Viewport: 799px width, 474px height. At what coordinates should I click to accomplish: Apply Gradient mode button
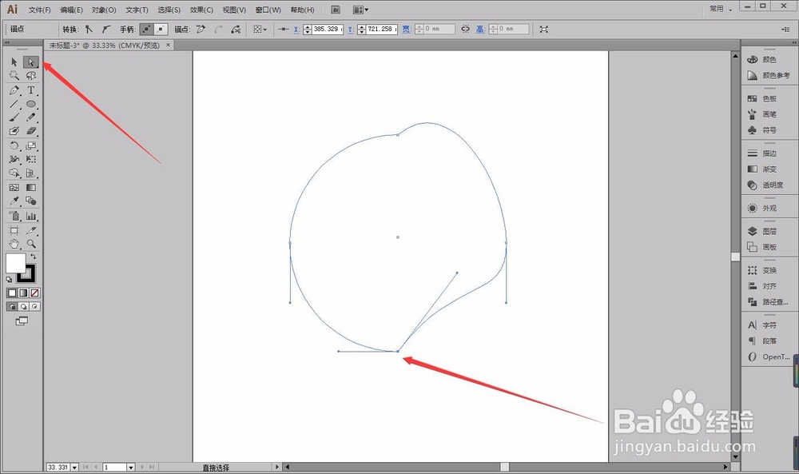pyautogui.click(x=23, y=293)
